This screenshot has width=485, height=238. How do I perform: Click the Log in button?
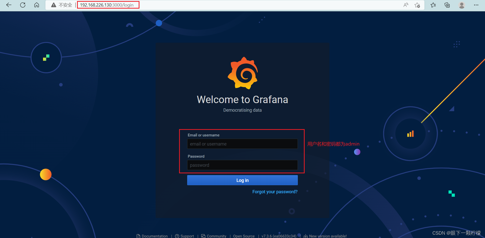(242, 180)
